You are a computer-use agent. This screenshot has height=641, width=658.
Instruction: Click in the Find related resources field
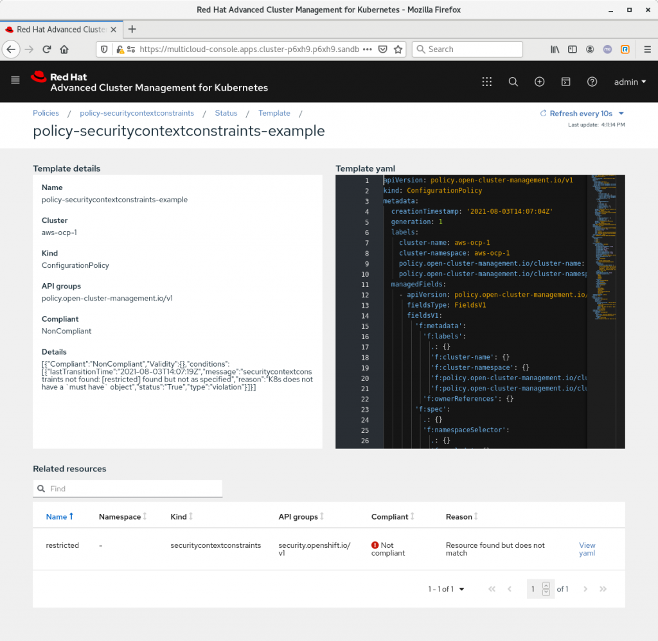pos(128,488)
